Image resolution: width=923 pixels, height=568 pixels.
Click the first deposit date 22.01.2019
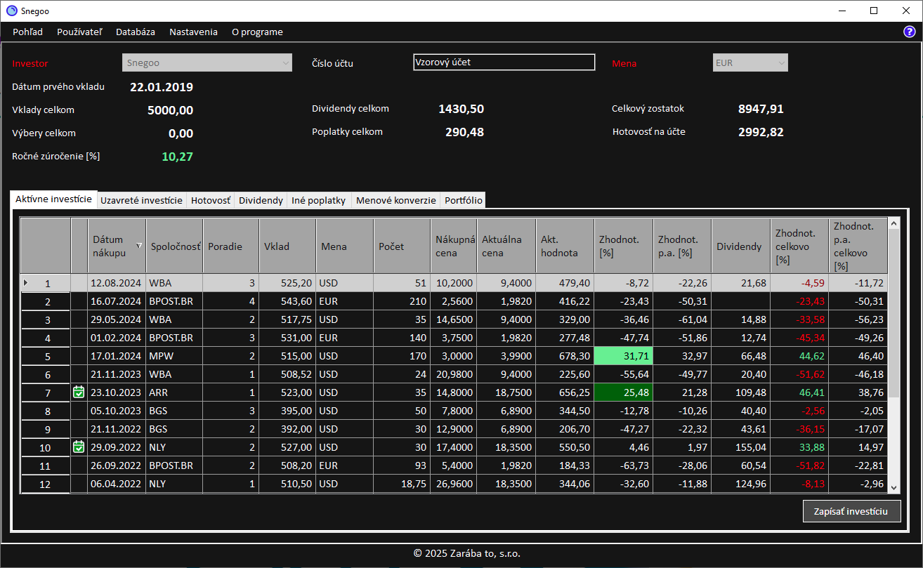162,87
